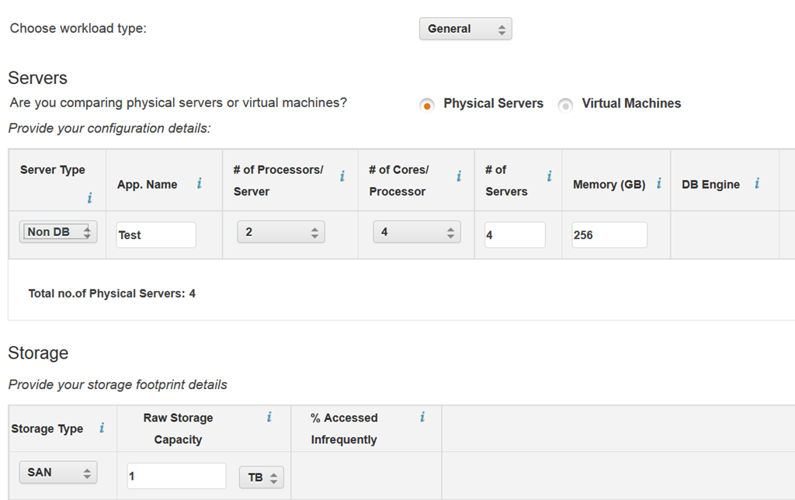
Task: Click the App. Name info icon
Action: click(199, 184)
